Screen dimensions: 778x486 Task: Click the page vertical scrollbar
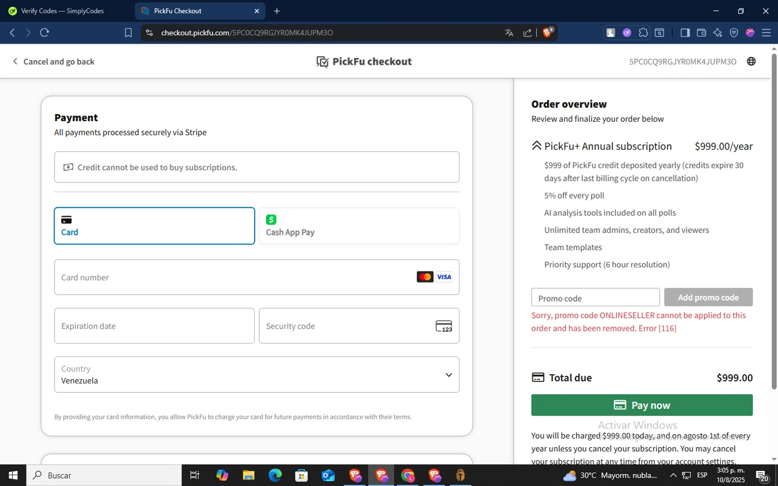(774, 221)
